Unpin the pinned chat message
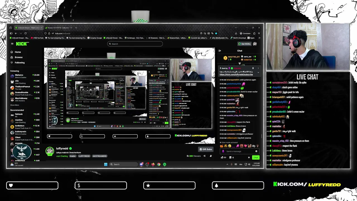Image resolution: width=357 pixels, height=201 pixels. pyautogui.click(x=253, y=68)
